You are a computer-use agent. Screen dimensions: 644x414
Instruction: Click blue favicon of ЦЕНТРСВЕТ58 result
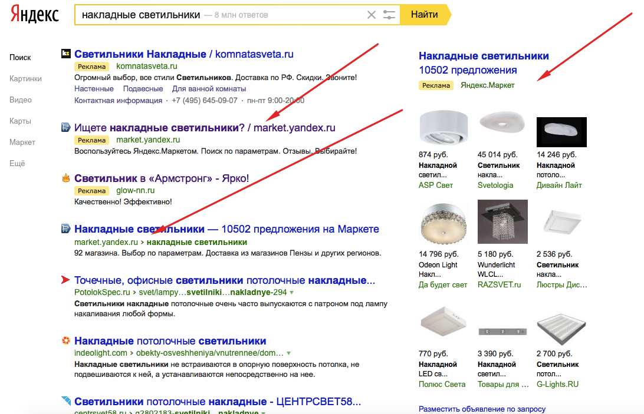coord(65,400)
